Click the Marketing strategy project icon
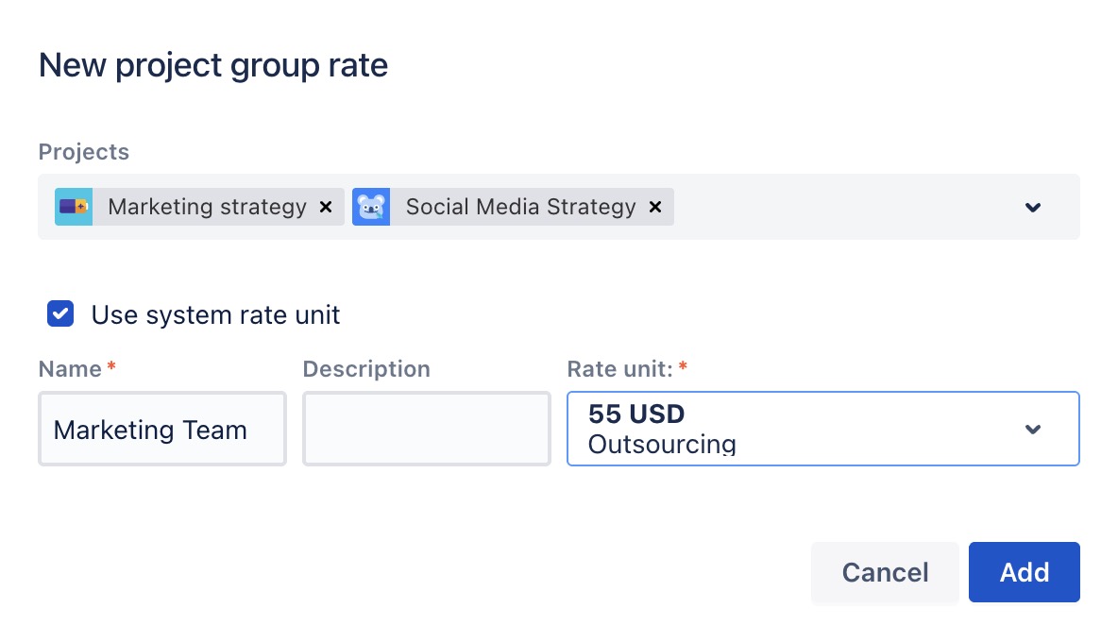This screenshot has height=642, width=1118. point(74,207)
